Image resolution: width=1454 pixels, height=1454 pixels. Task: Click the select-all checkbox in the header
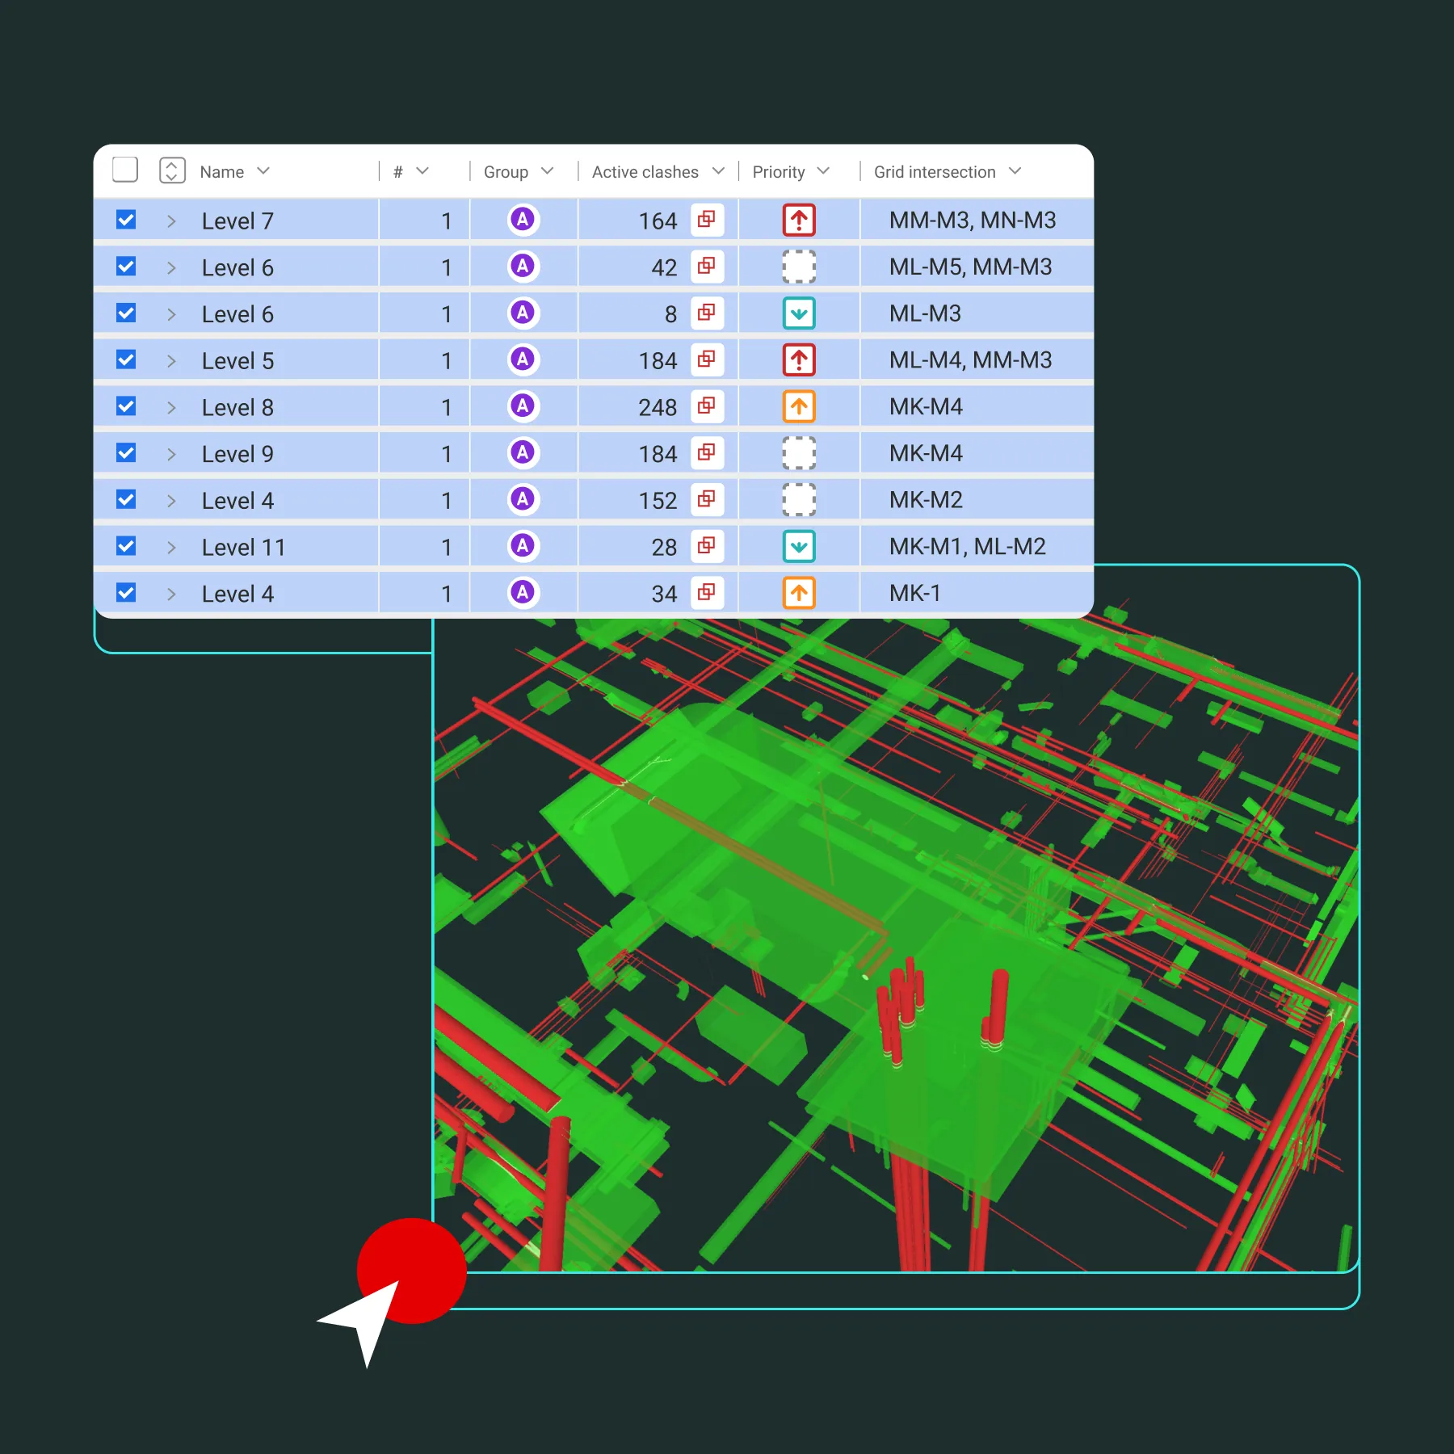125,170
